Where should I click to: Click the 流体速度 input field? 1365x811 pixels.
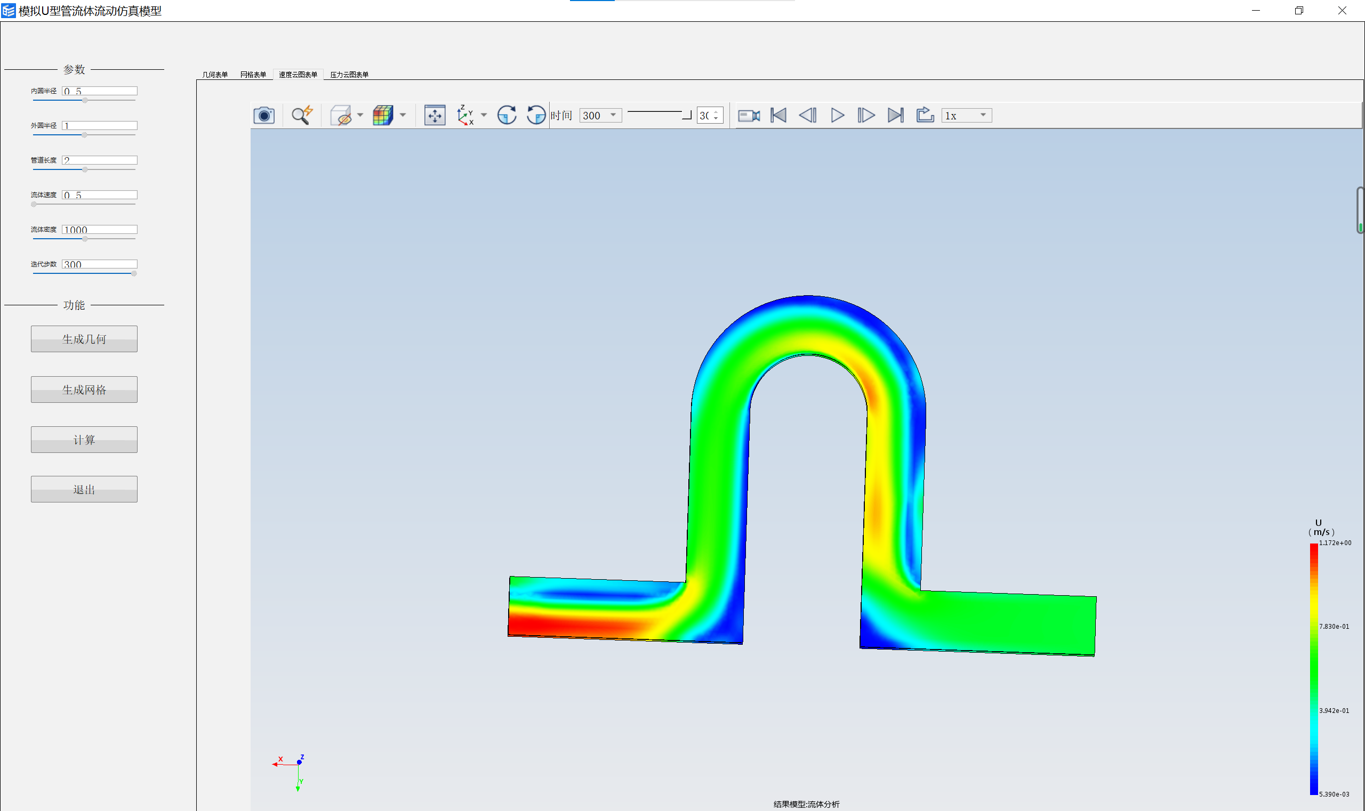(100, 195)
